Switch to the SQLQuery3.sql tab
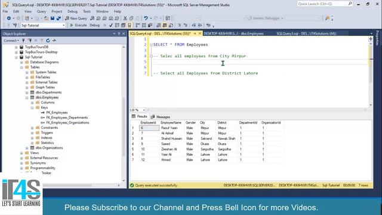Image resolution: width=382 pixels, height=215 pixels. [x=306, y=33]
